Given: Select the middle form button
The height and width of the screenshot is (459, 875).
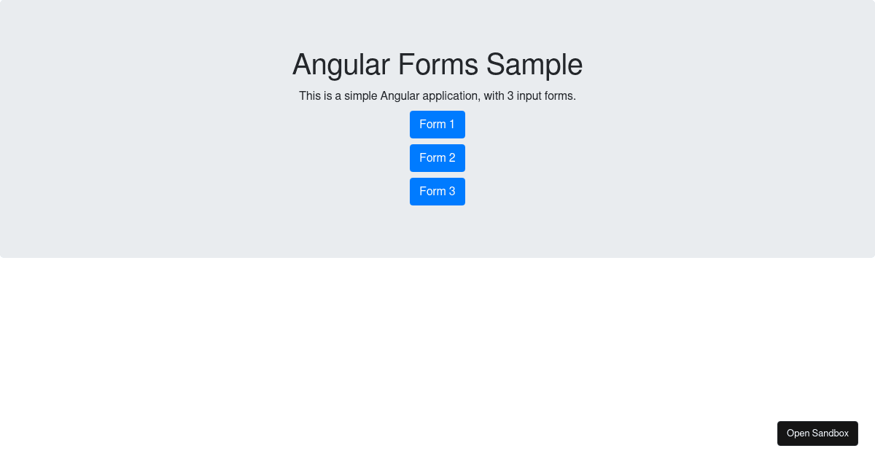Looking at the screenshot, I should coord(437,158).
